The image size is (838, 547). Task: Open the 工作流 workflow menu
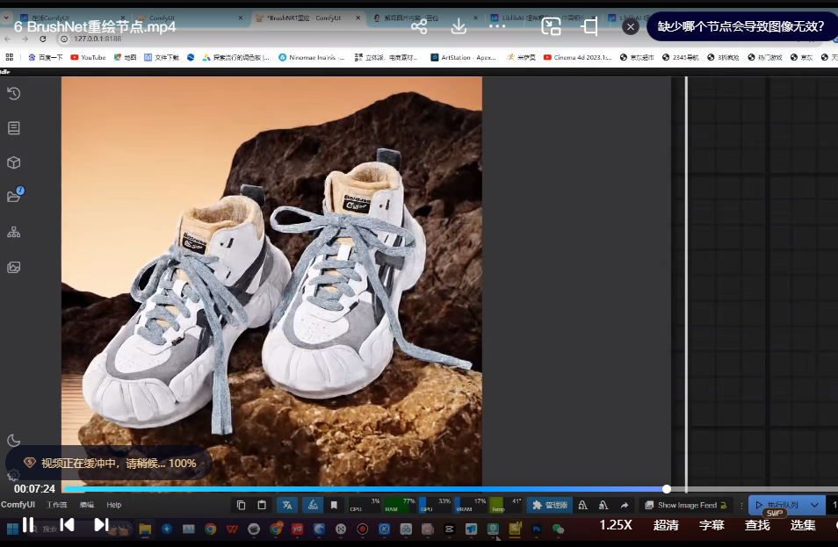point(56,505)
